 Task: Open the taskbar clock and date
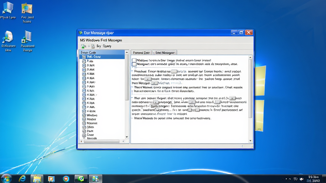tap(313, 179)
